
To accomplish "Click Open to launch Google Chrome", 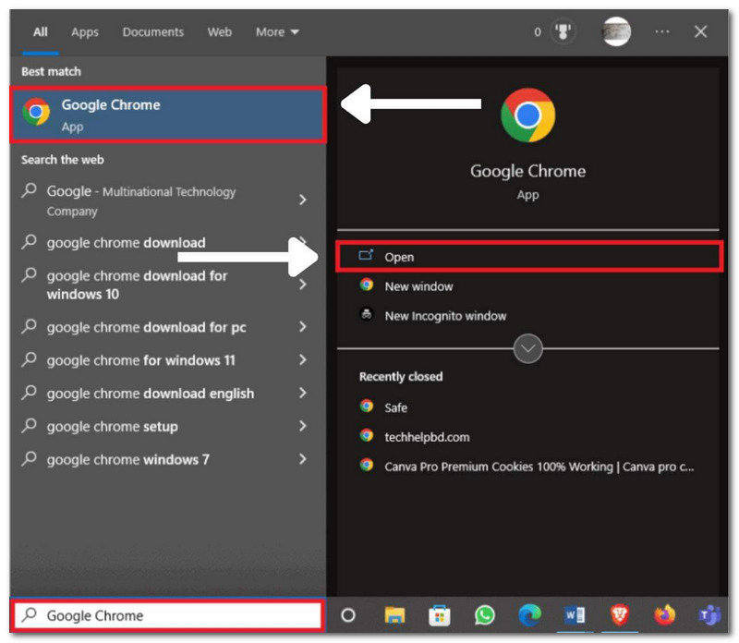I will [528, 257].
